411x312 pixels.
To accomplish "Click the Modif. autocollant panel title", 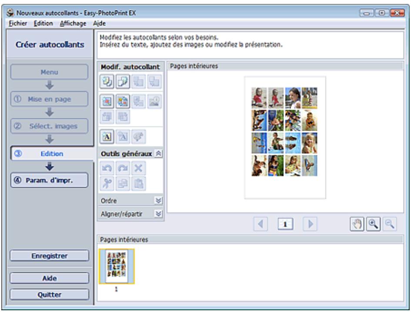I will click(130, 67).
